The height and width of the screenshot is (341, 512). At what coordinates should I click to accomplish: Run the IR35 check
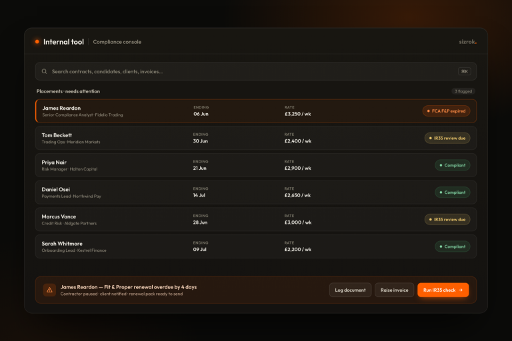tap(443, 290)
